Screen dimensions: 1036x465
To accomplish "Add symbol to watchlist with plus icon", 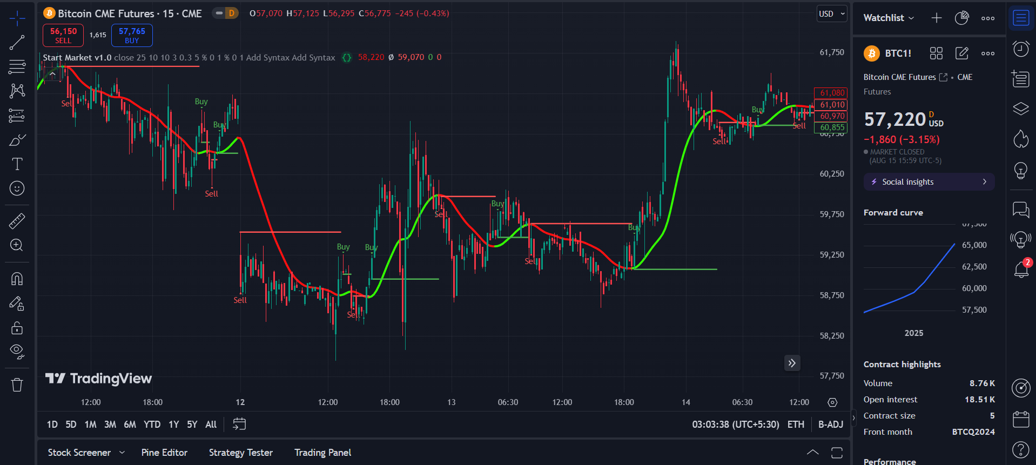I will point(937,18).
